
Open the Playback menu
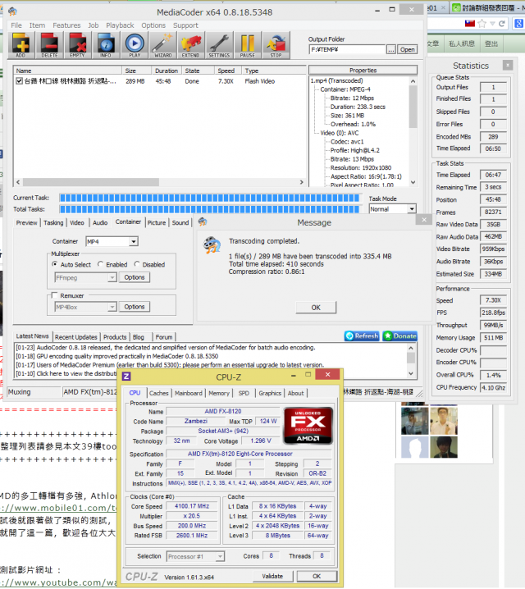[120, 25]
